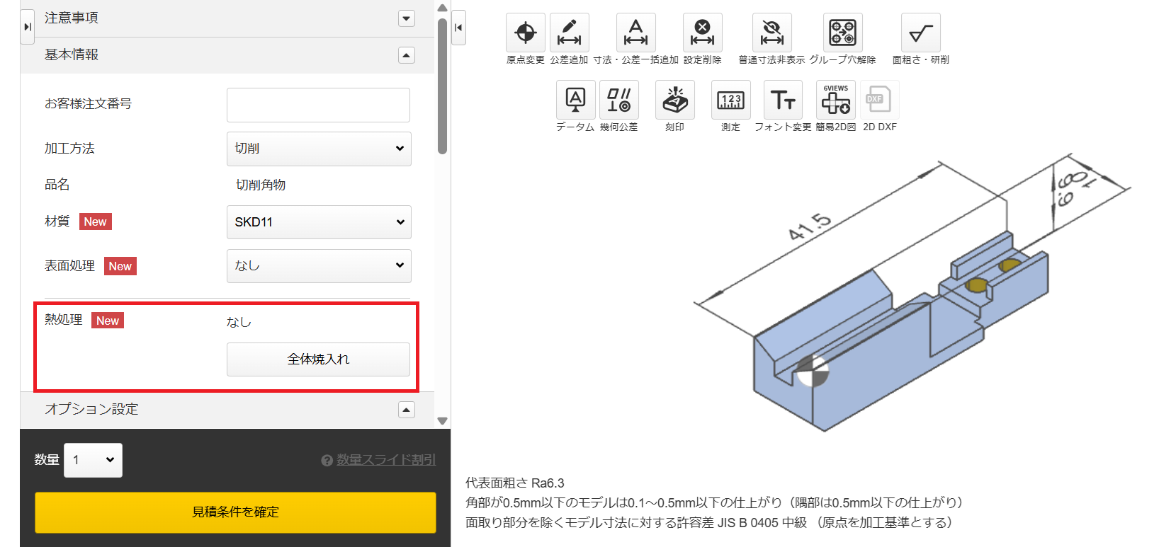Open the 数量 quantity dropdown
The image size is (1176, 547).
93,460
